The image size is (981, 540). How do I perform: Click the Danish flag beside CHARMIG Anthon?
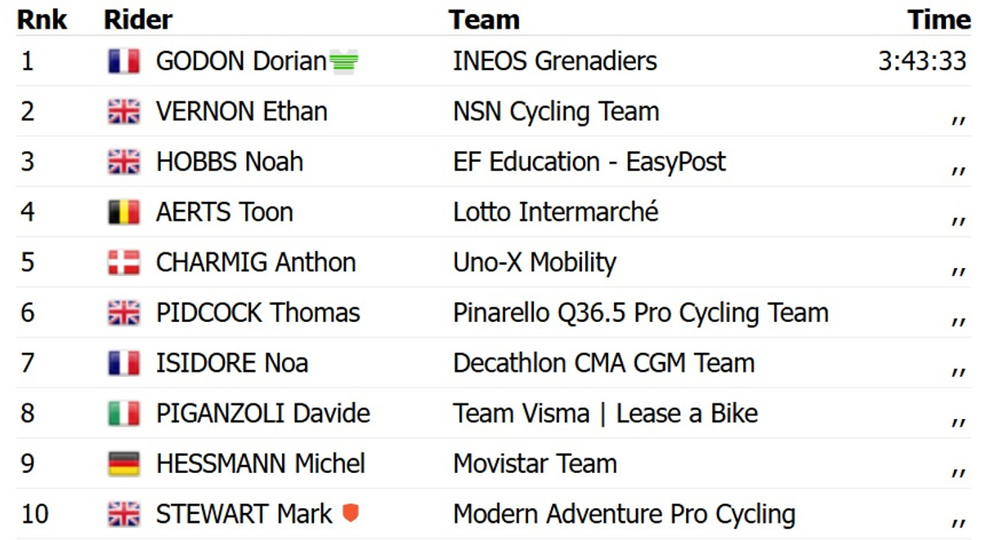click(x=123, y=262)
